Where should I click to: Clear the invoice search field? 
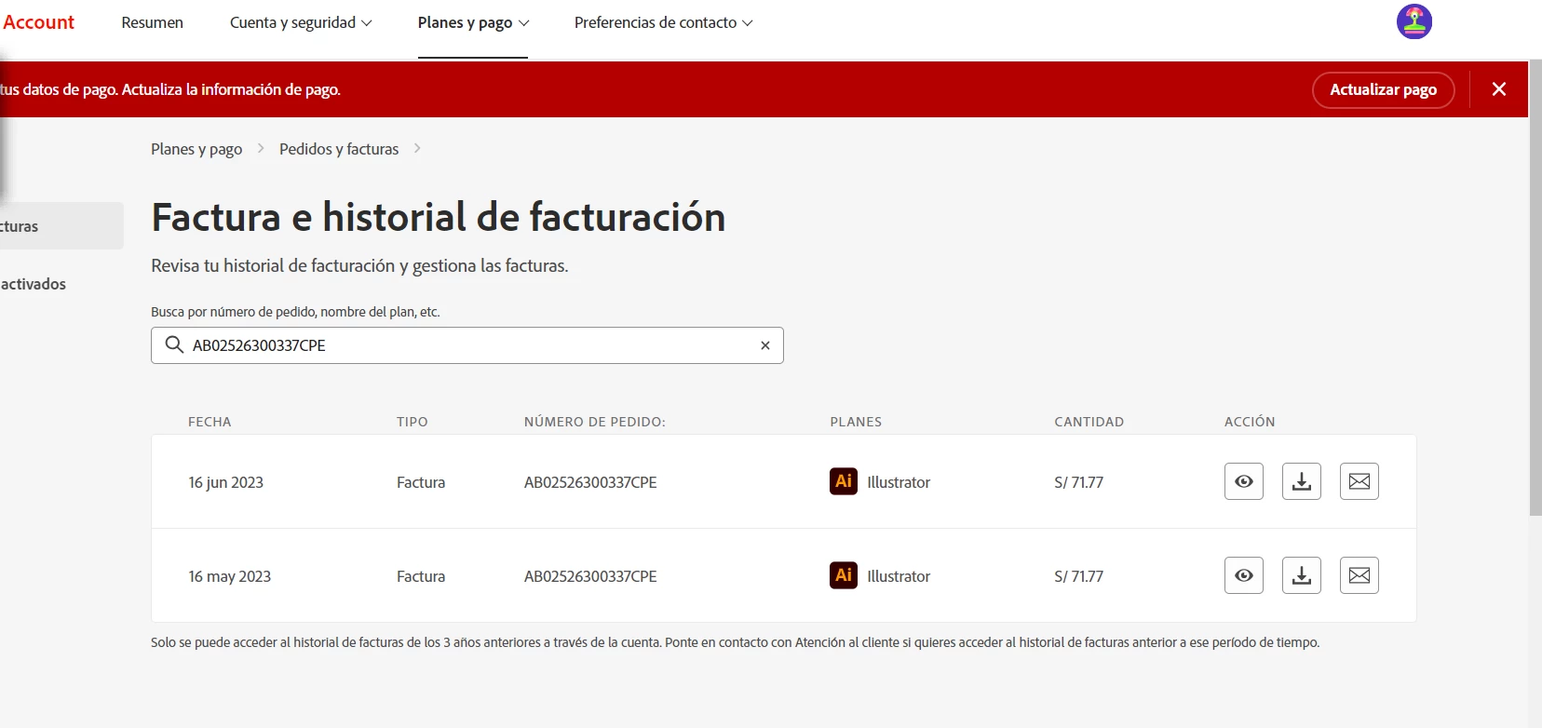(x=765, y=345)
